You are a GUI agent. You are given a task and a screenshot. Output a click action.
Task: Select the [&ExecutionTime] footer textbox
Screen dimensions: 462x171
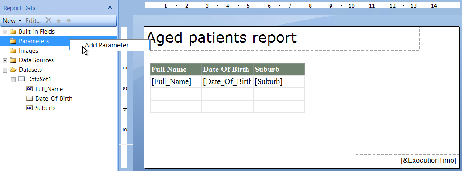tap(406, 161)
